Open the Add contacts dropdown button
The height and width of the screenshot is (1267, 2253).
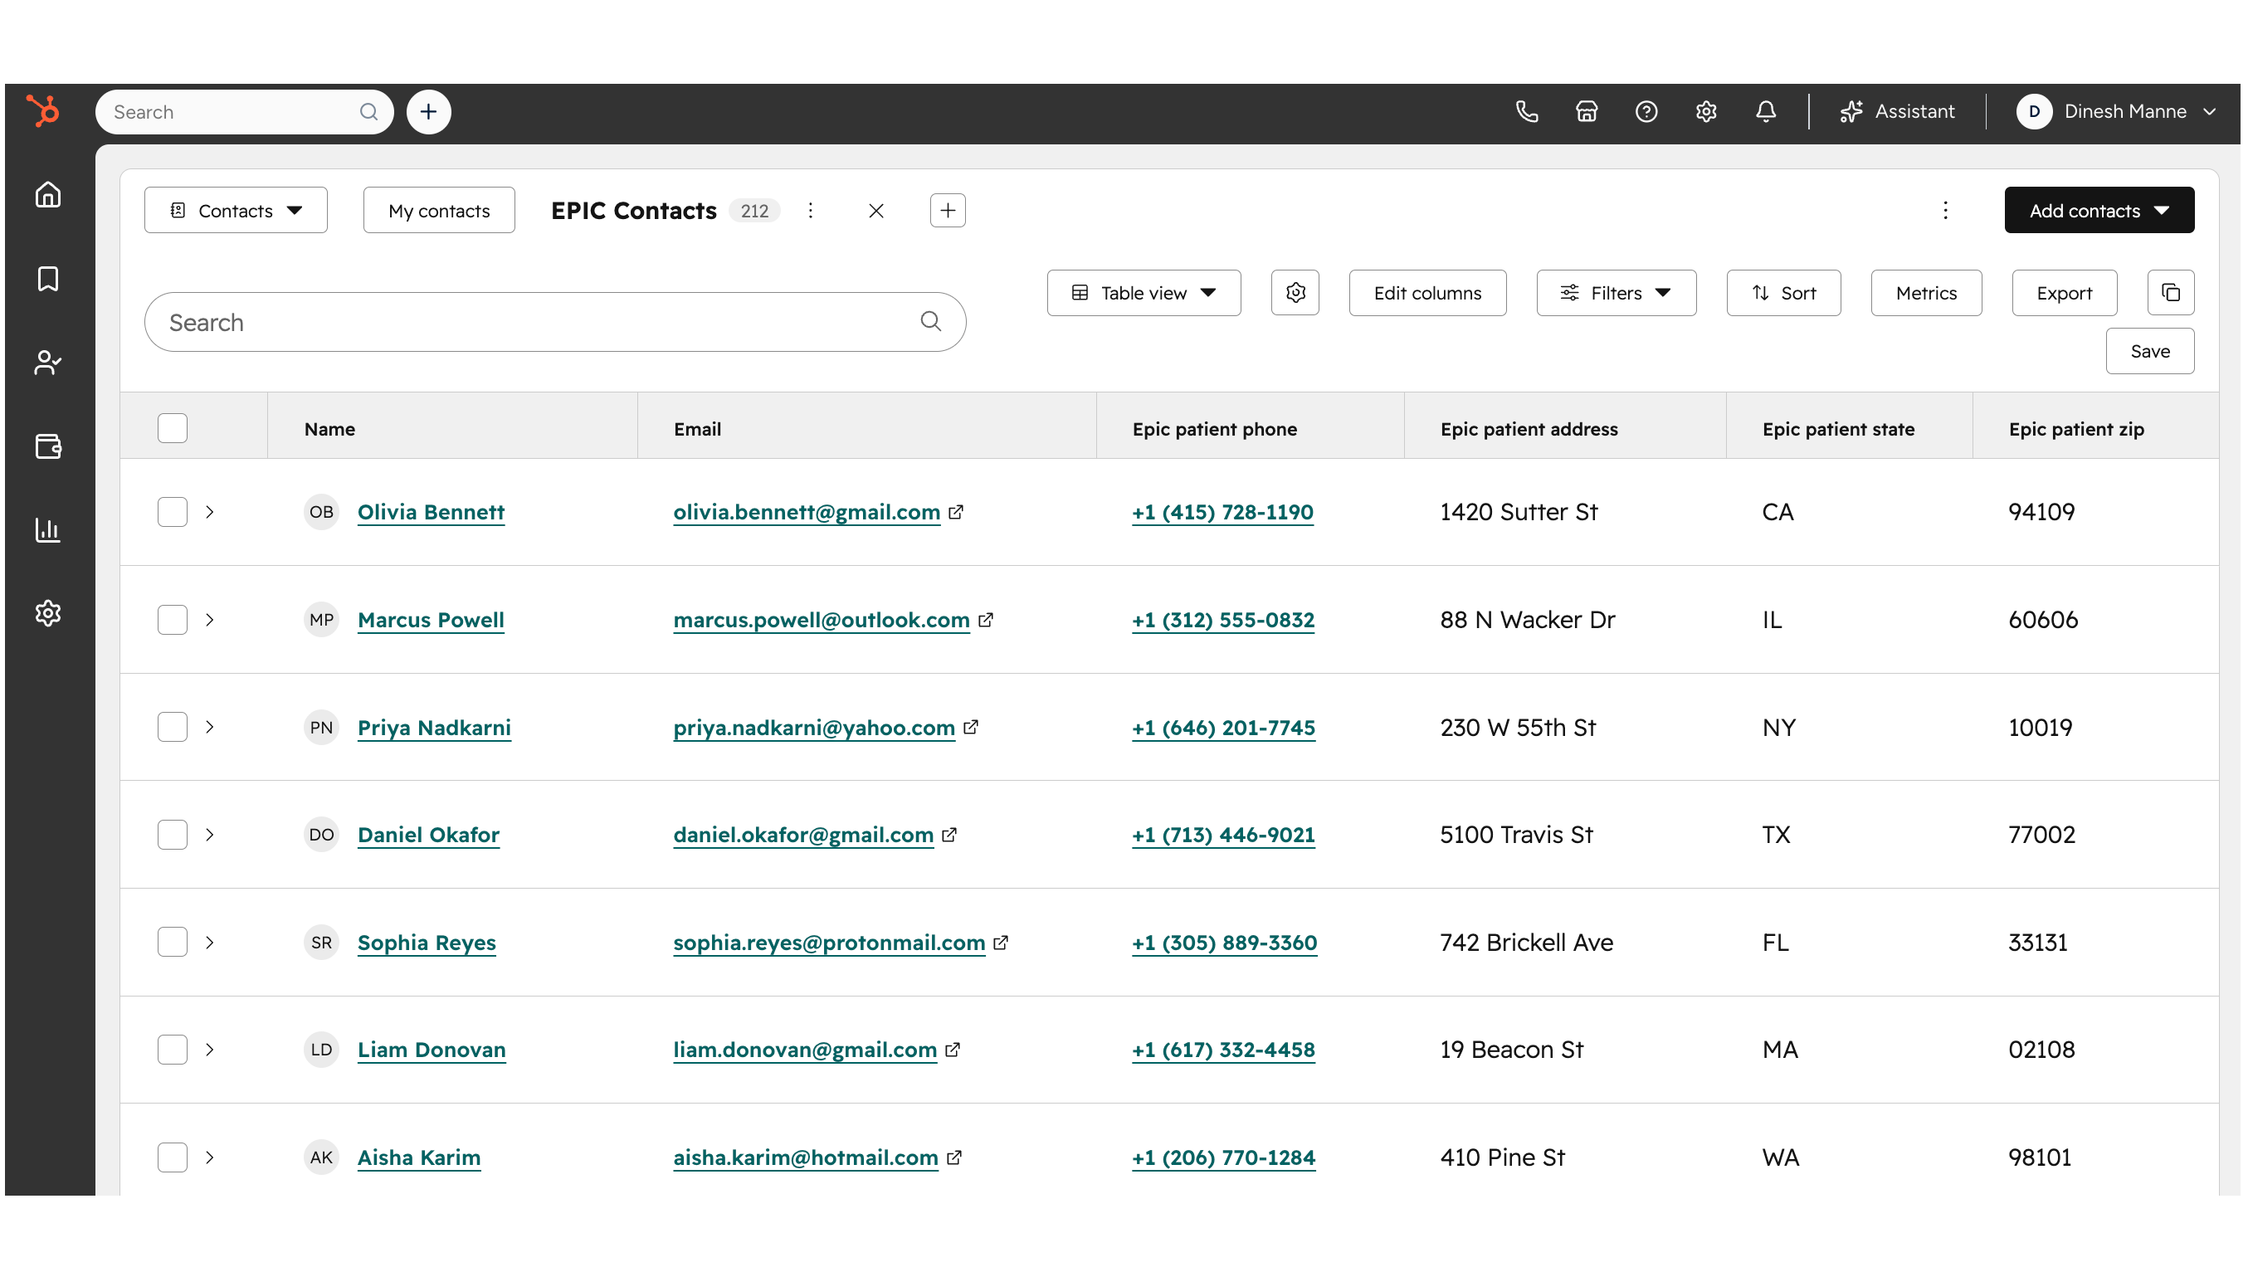pos(2099,211)
